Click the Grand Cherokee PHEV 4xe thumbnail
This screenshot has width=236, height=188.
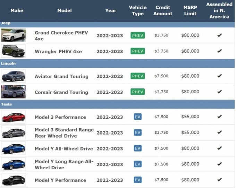(x=14, y=35)
